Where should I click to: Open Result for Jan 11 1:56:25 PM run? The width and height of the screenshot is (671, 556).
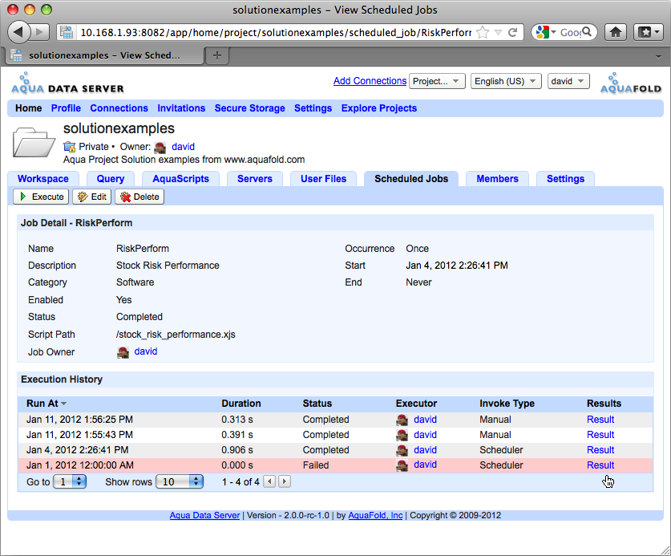pyautogui.click(x=600, y=420)
